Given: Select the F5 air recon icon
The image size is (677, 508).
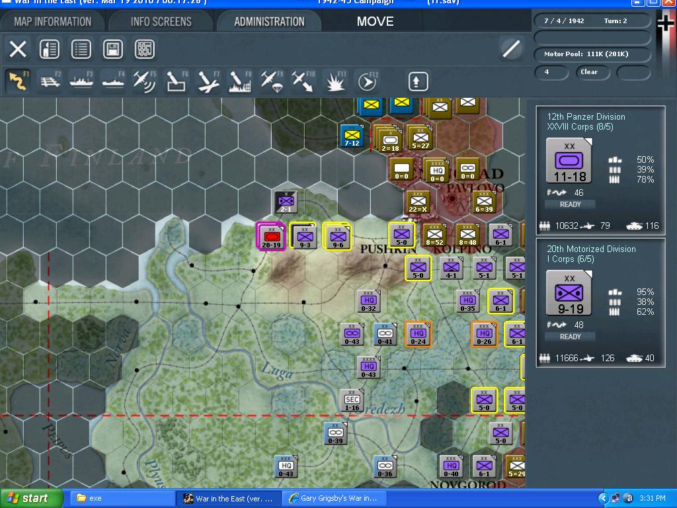Looking at the screenshot, I should pos(145,81).
